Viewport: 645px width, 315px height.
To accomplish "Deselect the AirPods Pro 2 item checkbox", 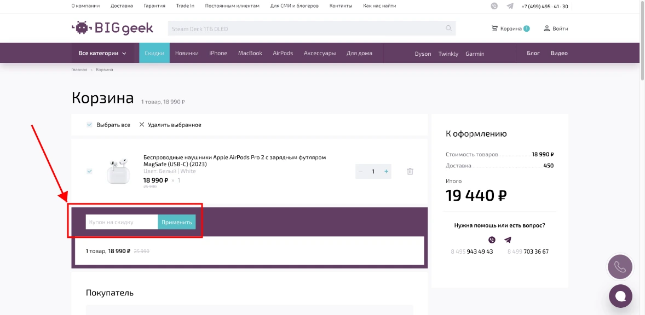I will point(89,171).
